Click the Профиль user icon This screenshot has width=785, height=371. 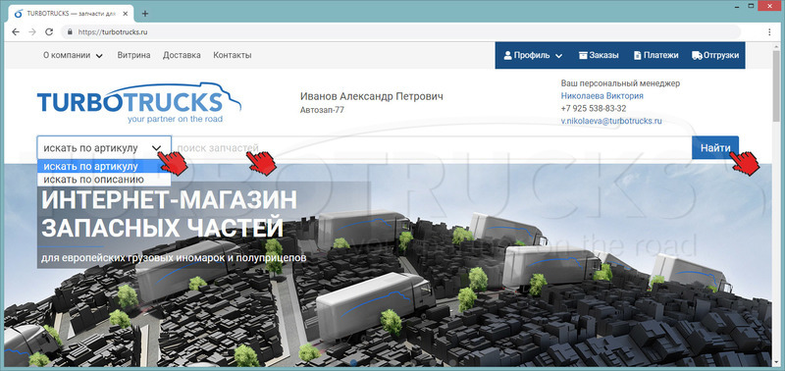click(x=507, y=55)
